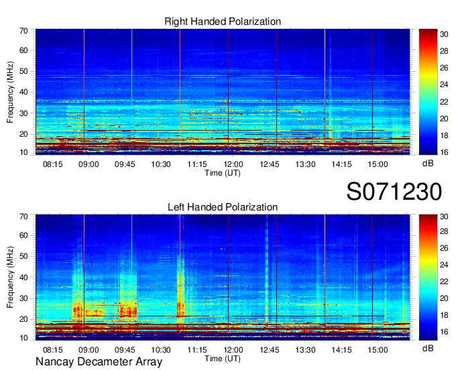Click the 40 frequency tick on upper plot

(x=23, y=92)
